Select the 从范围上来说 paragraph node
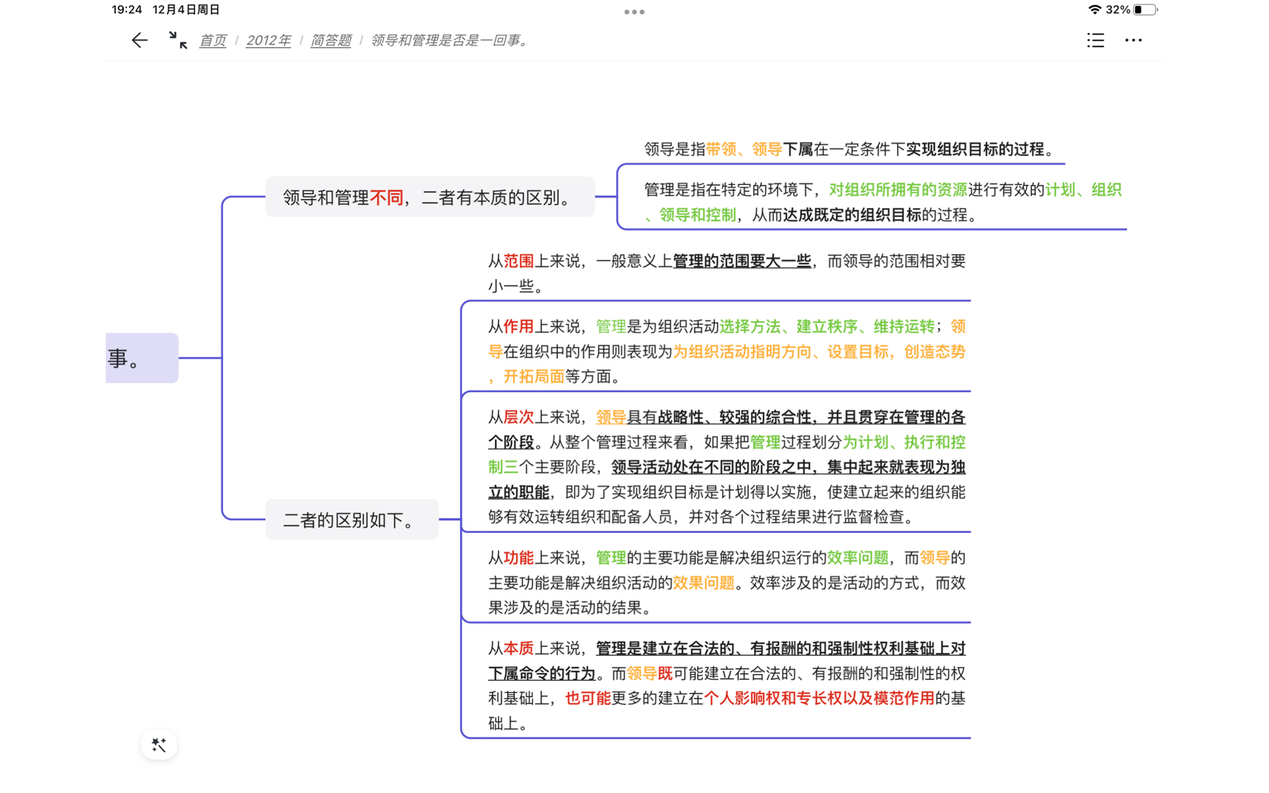Screen dimensions: 1269x793 [x=727, y=273]
